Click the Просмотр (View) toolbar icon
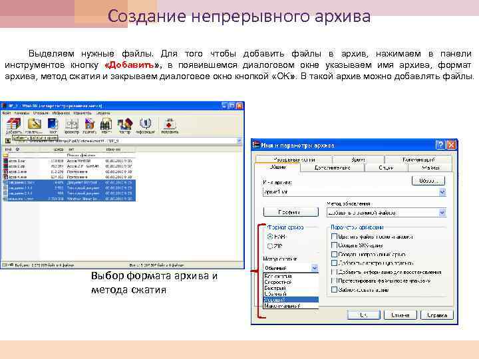Image resolution: width=479 pixels, height=359 pixels. pyautogui.click(x=72, y=126)
